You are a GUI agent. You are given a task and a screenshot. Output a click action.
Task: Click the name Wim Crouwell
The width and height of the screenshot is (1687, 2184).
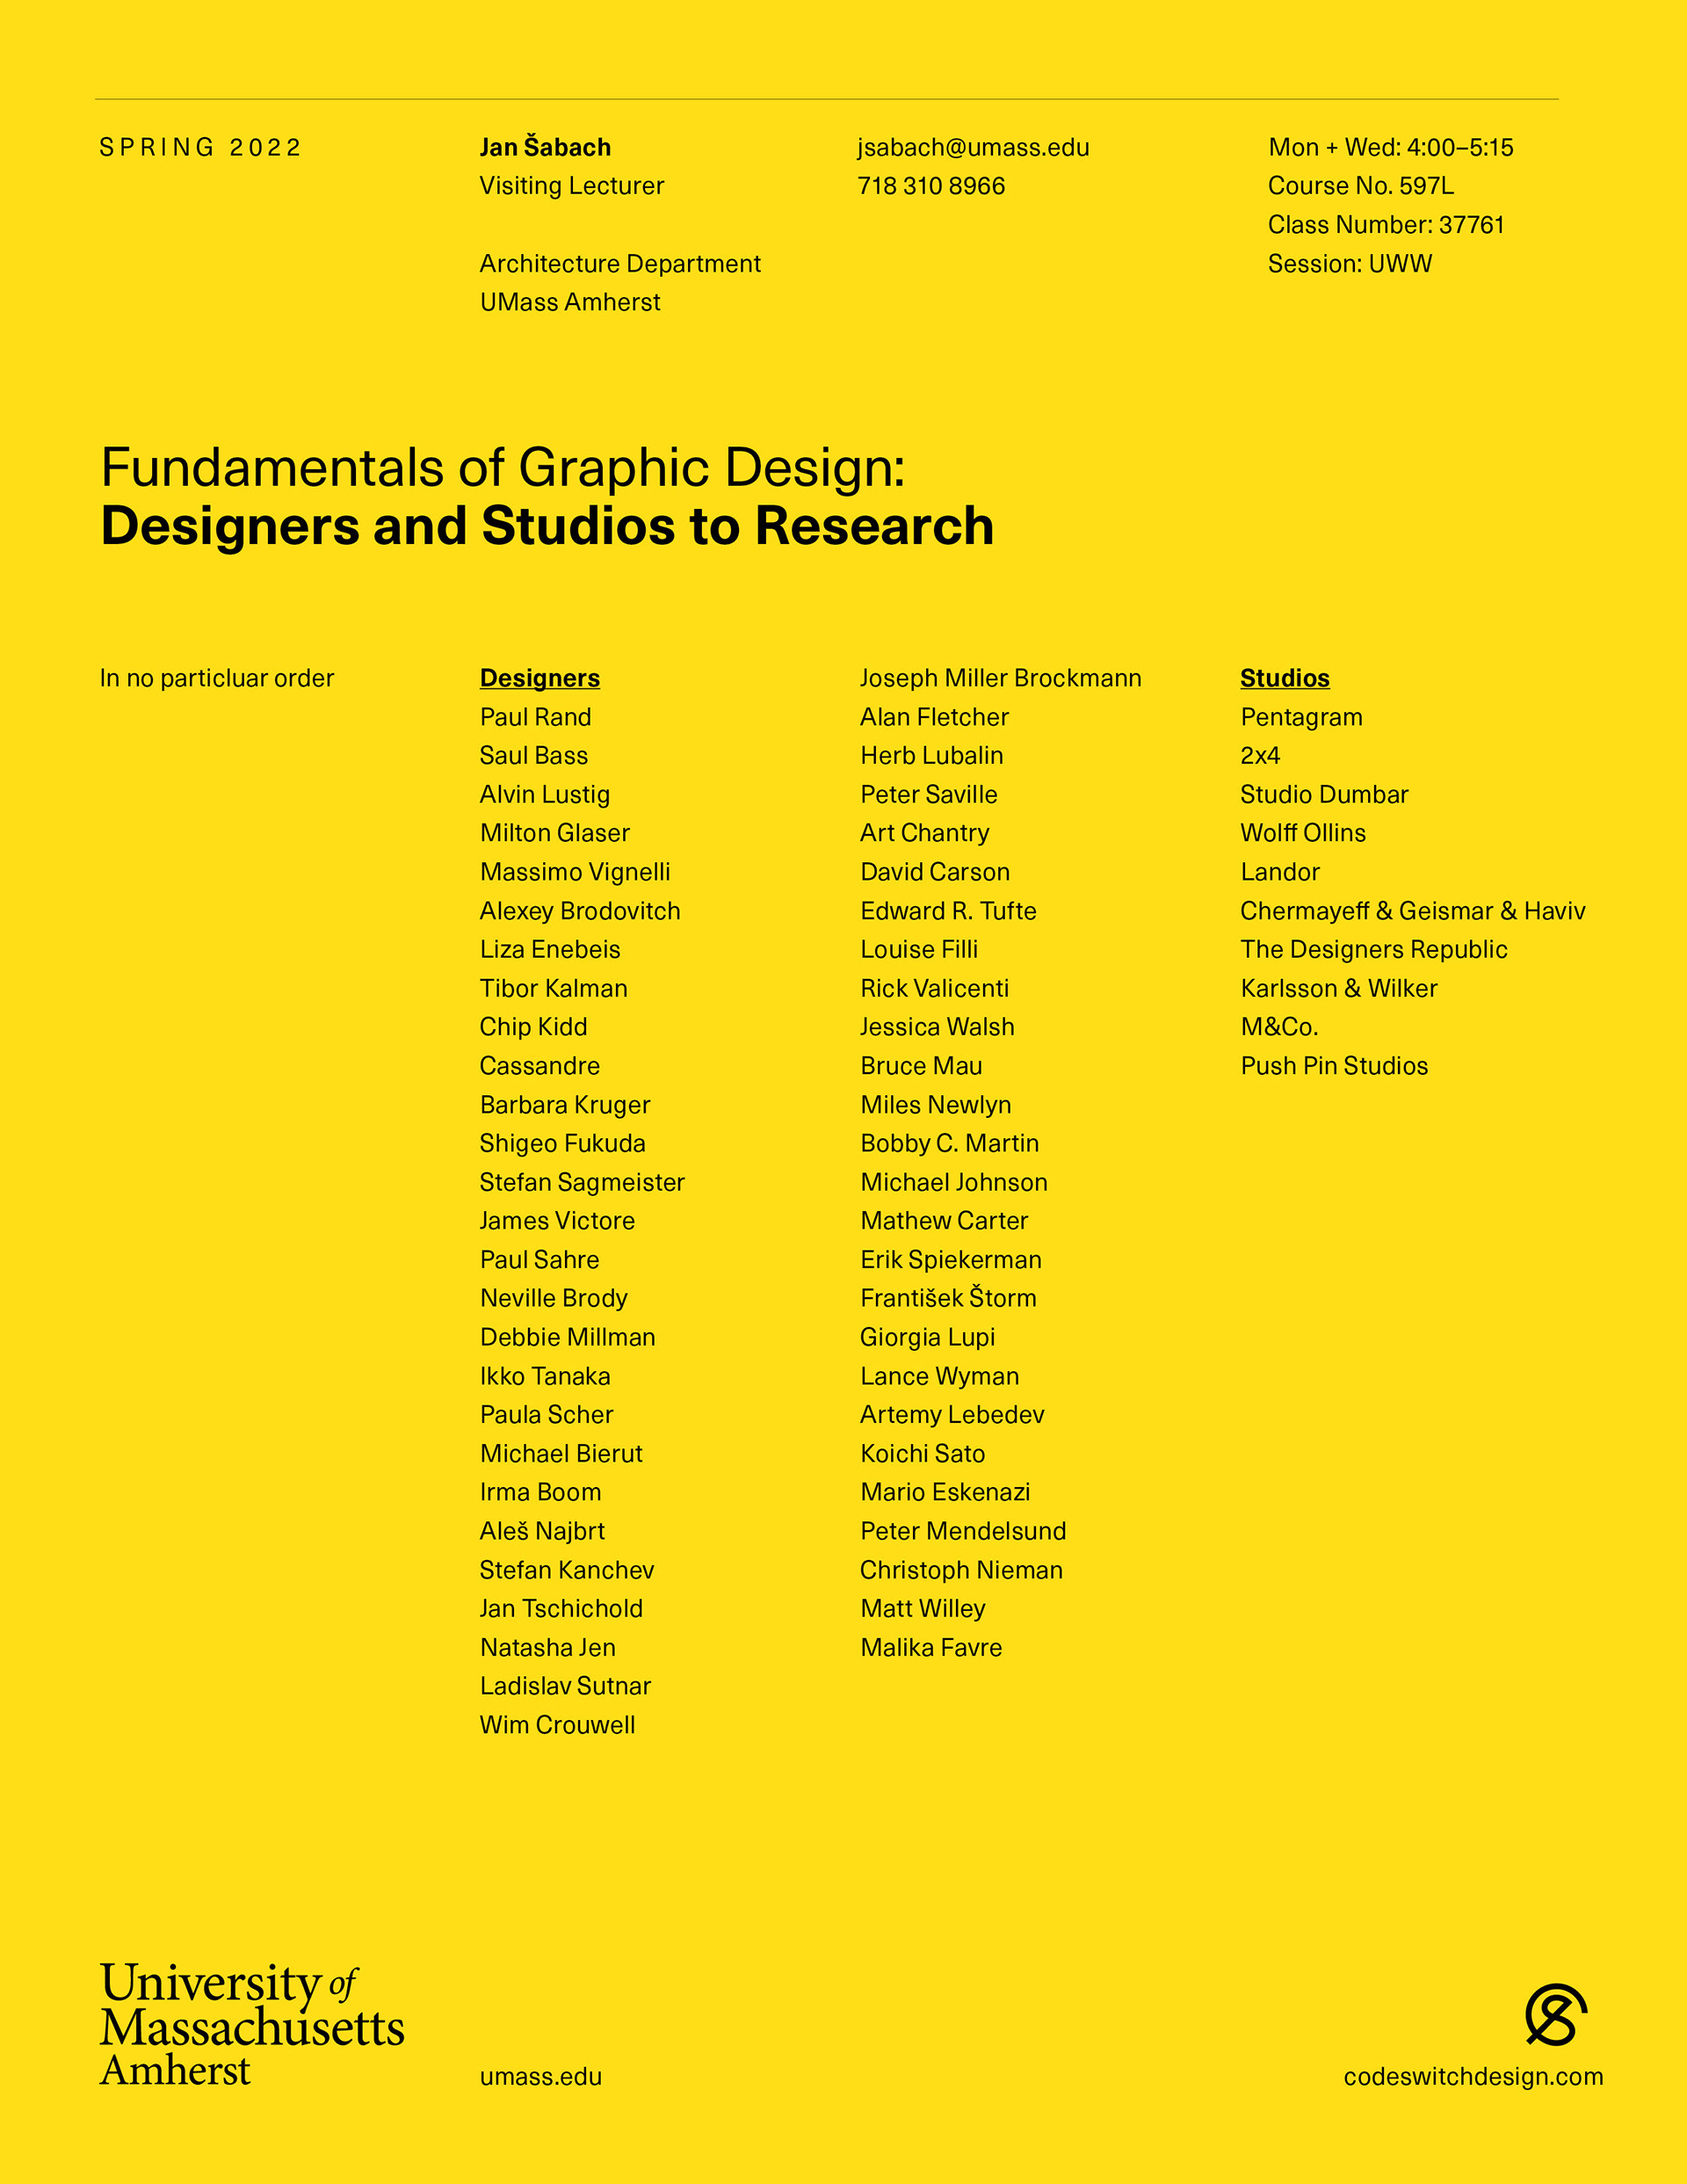click(x=558, y=1725)
